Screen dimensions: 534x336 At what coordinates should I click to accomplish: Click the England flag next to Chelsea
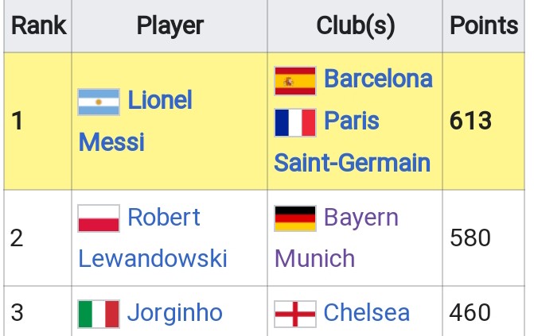point(295,314)
